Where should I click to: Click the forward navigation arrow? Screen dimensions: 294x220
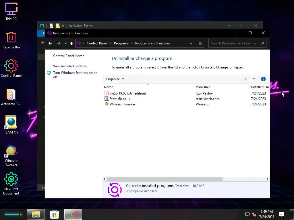59,43
